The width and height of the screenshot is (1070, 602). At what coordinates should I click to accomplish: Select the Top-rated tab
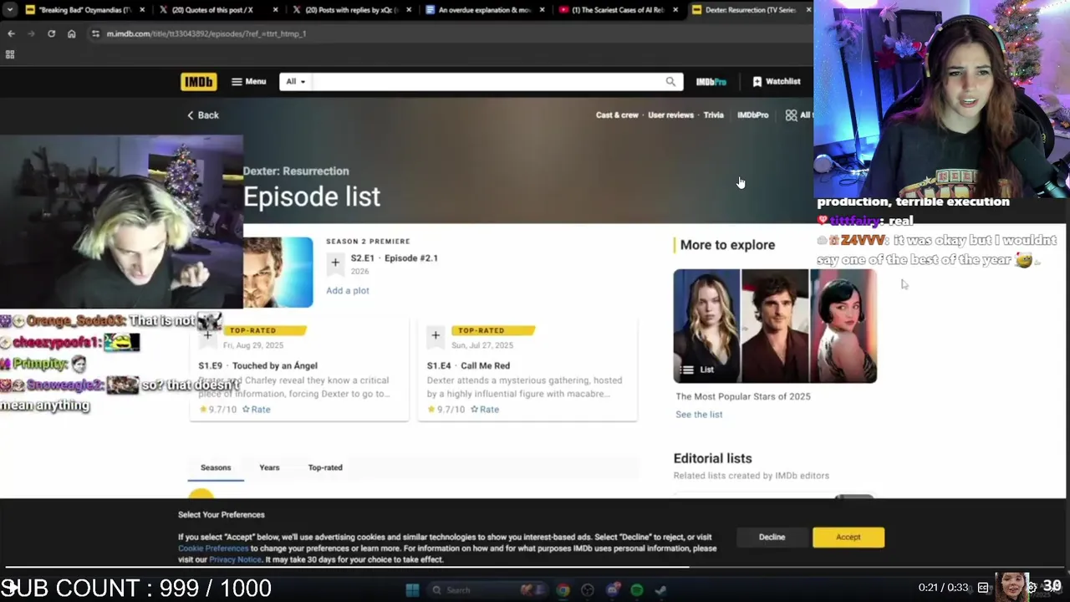pos(325,467)
